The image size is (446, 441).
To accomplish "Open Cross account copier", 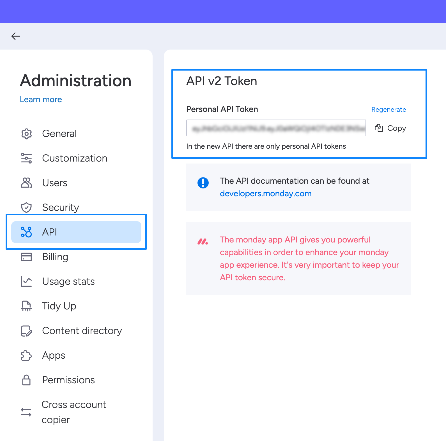I will [x=76, y=412].
